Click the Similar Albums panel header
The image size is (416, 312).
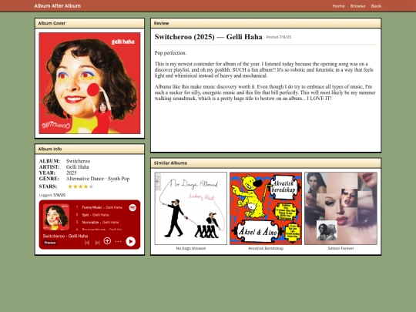[x=266, y=163]
